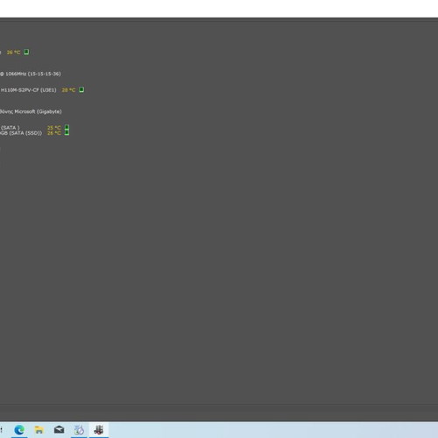Screen dimensions: 438x438
Task: Open the Mail app in the taskbar
Action: tap(59, 430)
